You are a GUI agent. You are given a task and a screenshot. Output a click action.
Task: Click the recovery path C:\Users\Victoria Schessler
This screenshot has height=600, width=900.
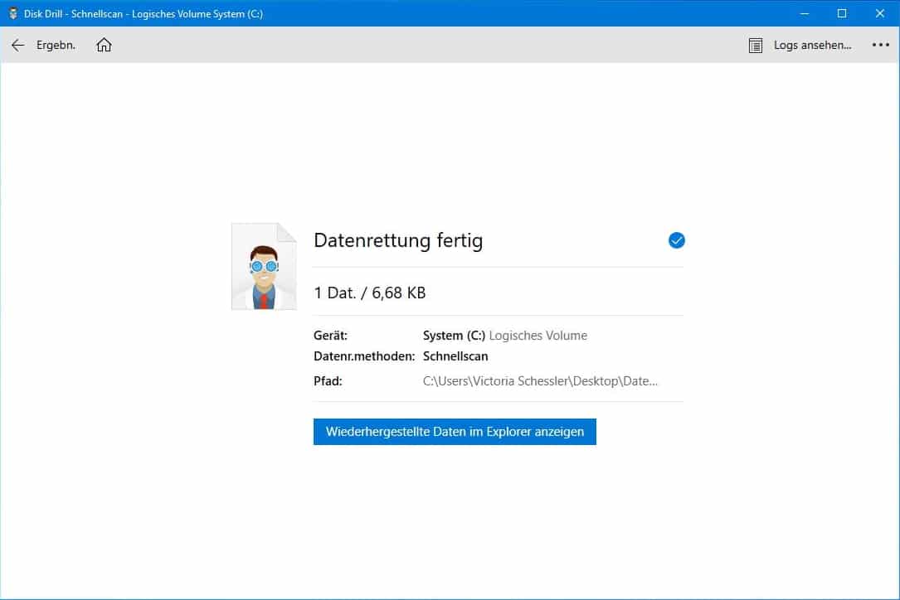[x=540, y=381]
